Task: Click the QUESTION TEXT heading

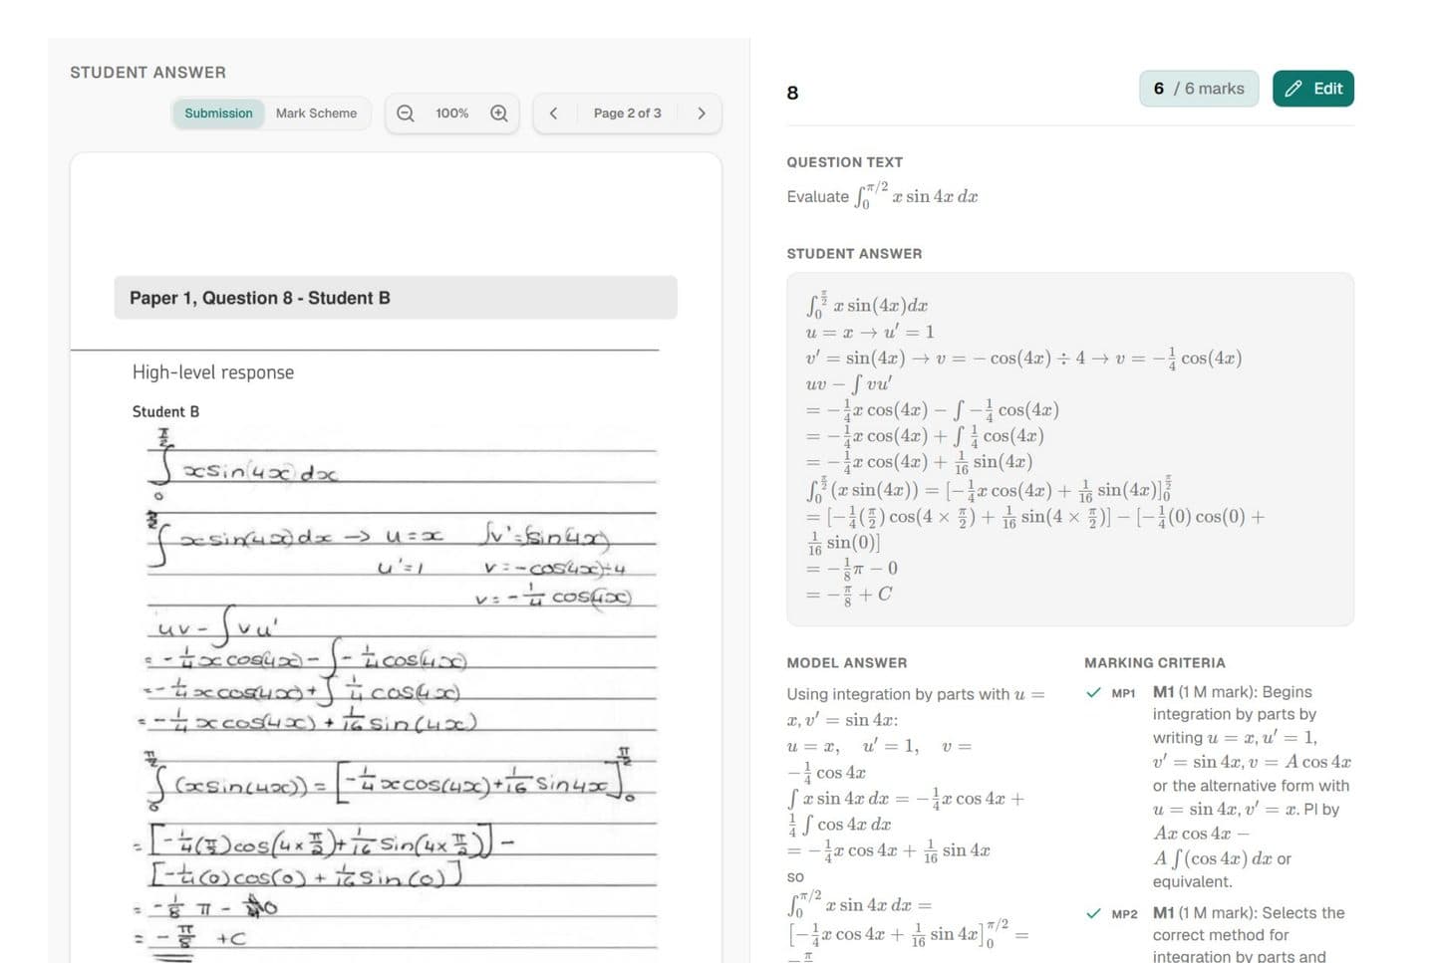Action: click(844, 162)
